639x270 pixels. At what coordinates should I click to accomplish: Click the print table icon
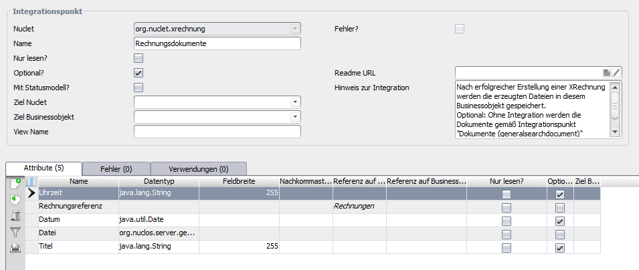15,249
